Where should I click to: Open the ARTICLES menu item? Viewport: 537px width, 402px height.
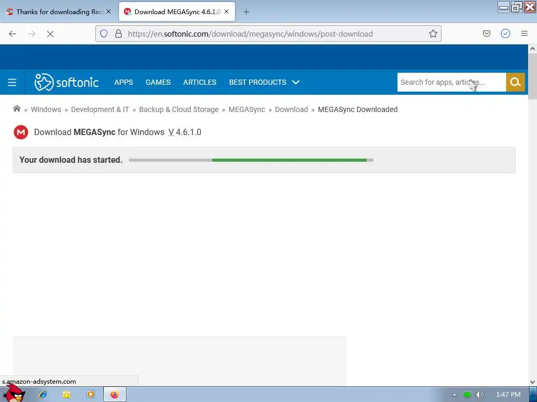tap(200, 82)
